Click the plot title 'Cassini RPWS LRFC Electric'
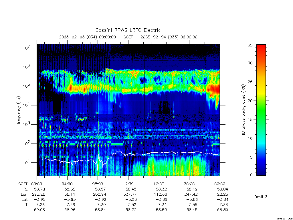This screenshot has height=220, width=293. tap(128, 30)
